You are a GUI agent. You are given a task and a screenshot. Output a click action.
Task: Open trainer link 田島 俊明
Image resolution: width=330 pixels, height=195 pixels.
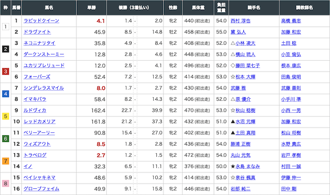point(291,77)
